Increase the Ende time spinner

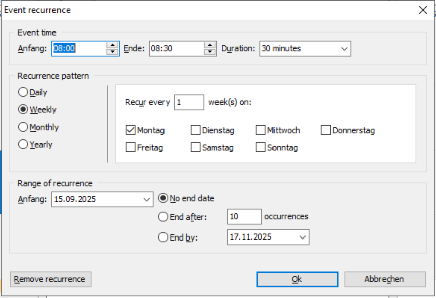[x=210, y=45]
